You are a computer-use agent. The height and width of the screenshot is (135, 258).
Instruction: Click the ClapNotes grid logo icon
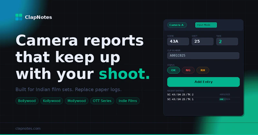pos(19,17)
